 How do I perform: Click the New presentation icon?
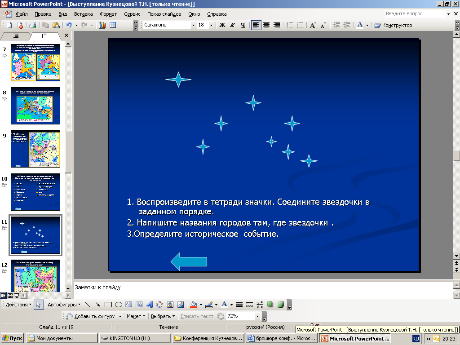point(9,25)
